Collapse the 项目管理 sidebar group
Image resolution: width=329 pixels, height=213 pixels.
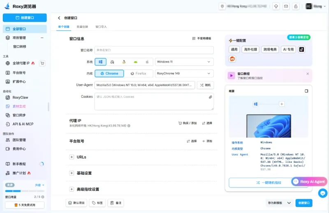(x=42, y=38)
